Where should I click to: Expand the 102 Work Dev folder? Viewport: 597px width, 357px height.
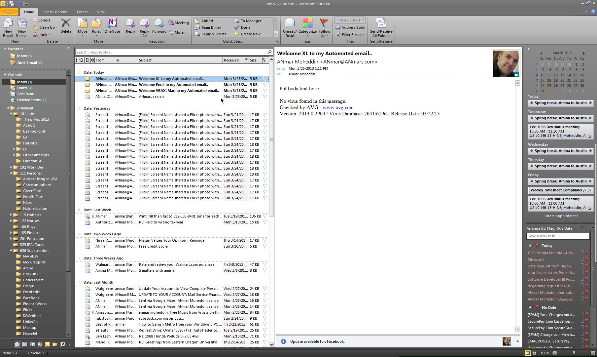(11, 167)
